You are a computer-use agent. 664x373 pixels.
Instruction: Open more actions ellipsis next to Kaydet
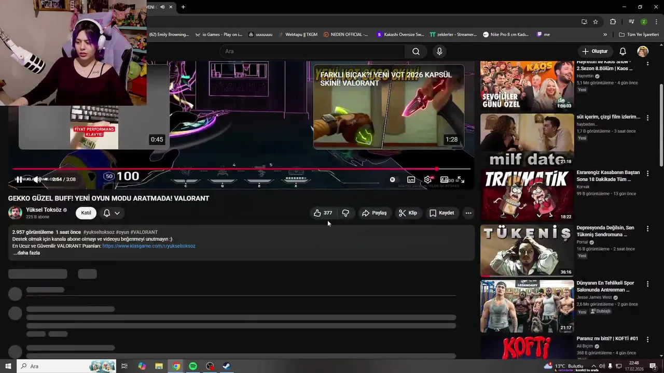point(468,213)
